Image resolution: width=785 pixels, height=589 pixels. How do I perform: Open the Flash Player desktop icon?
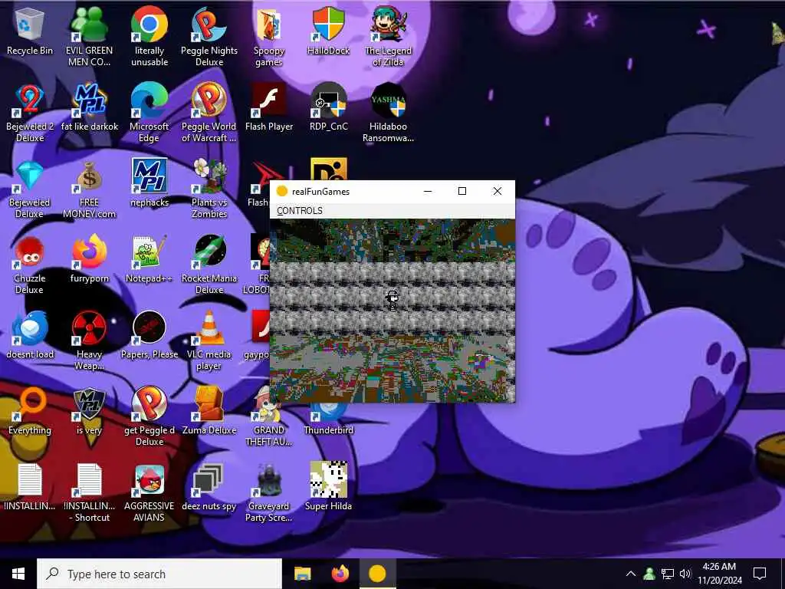(x=269, y=107)
